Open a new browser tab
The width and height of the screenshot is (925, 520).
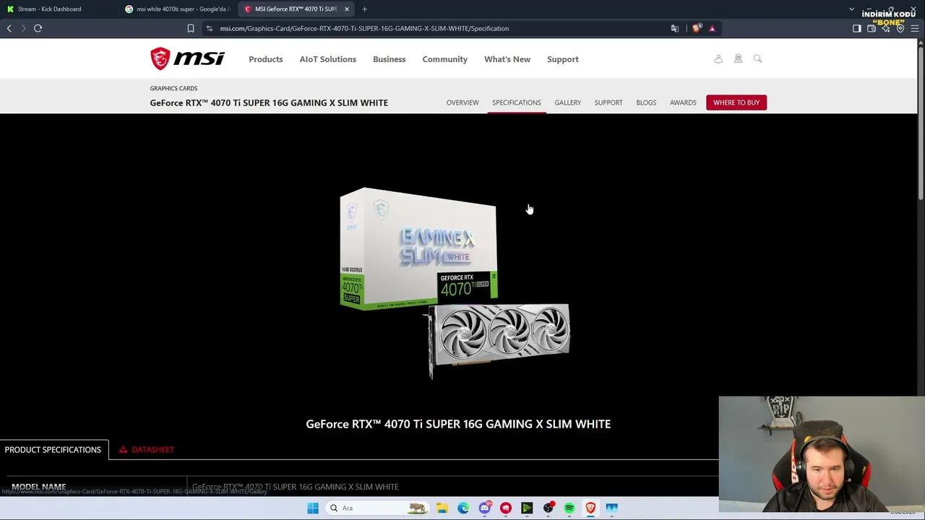[364, 9]
